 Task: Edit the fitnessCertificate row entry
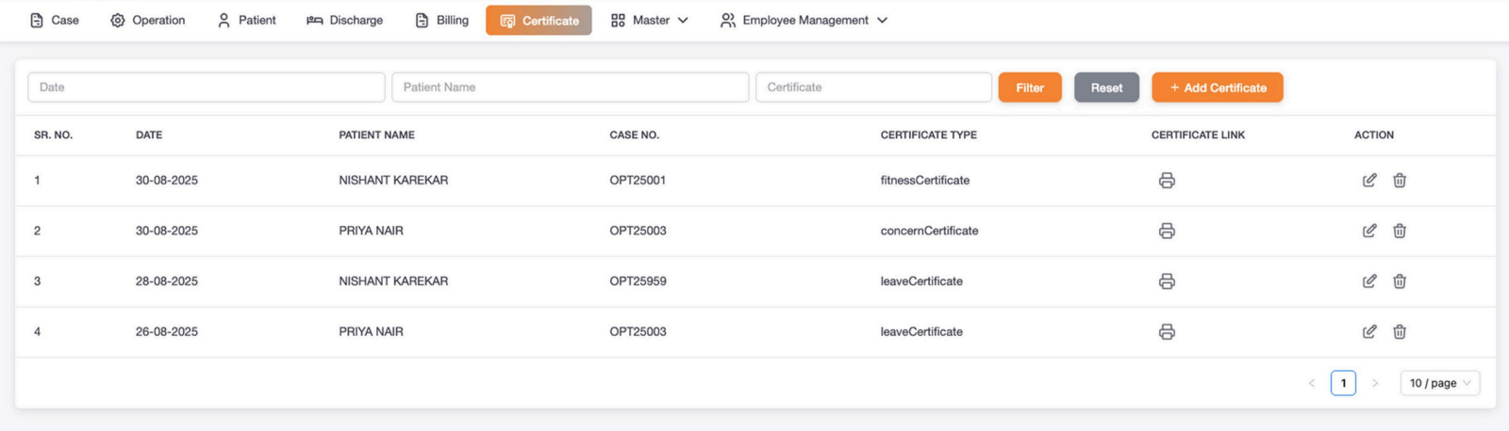(x=1369, y=181)
